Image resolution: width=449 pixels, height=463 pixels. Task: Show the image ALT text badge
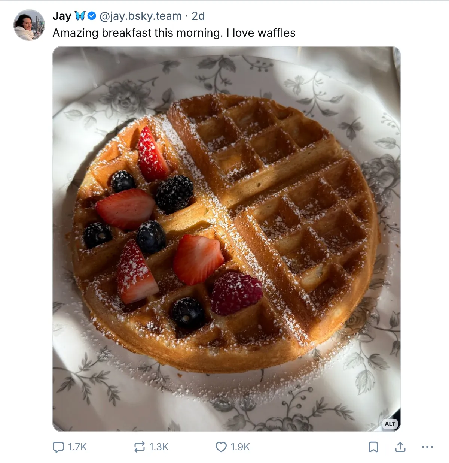coord(390,424)
